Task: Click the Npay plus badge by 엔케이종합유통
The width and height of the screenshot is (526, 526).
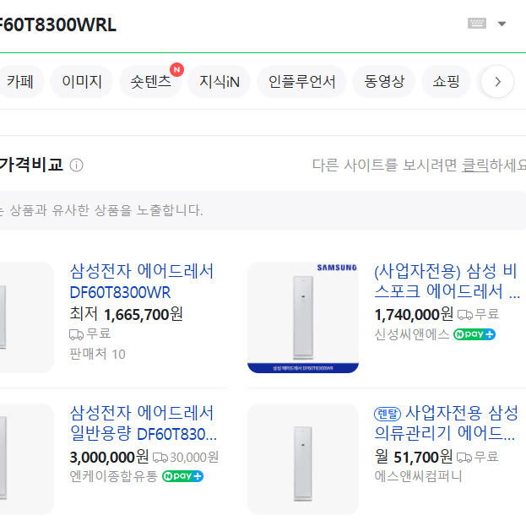Action: pos(183,476)
